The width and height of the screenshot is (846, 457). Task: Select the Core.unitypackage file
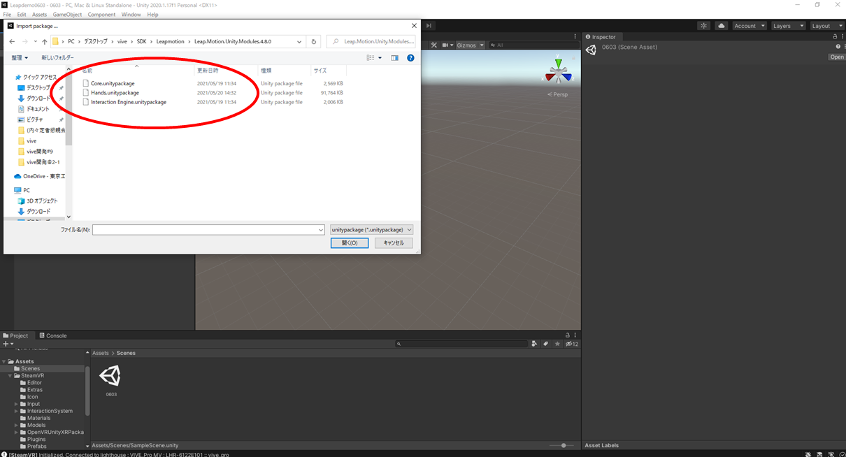pyautogui.click(x=112, y=83)
